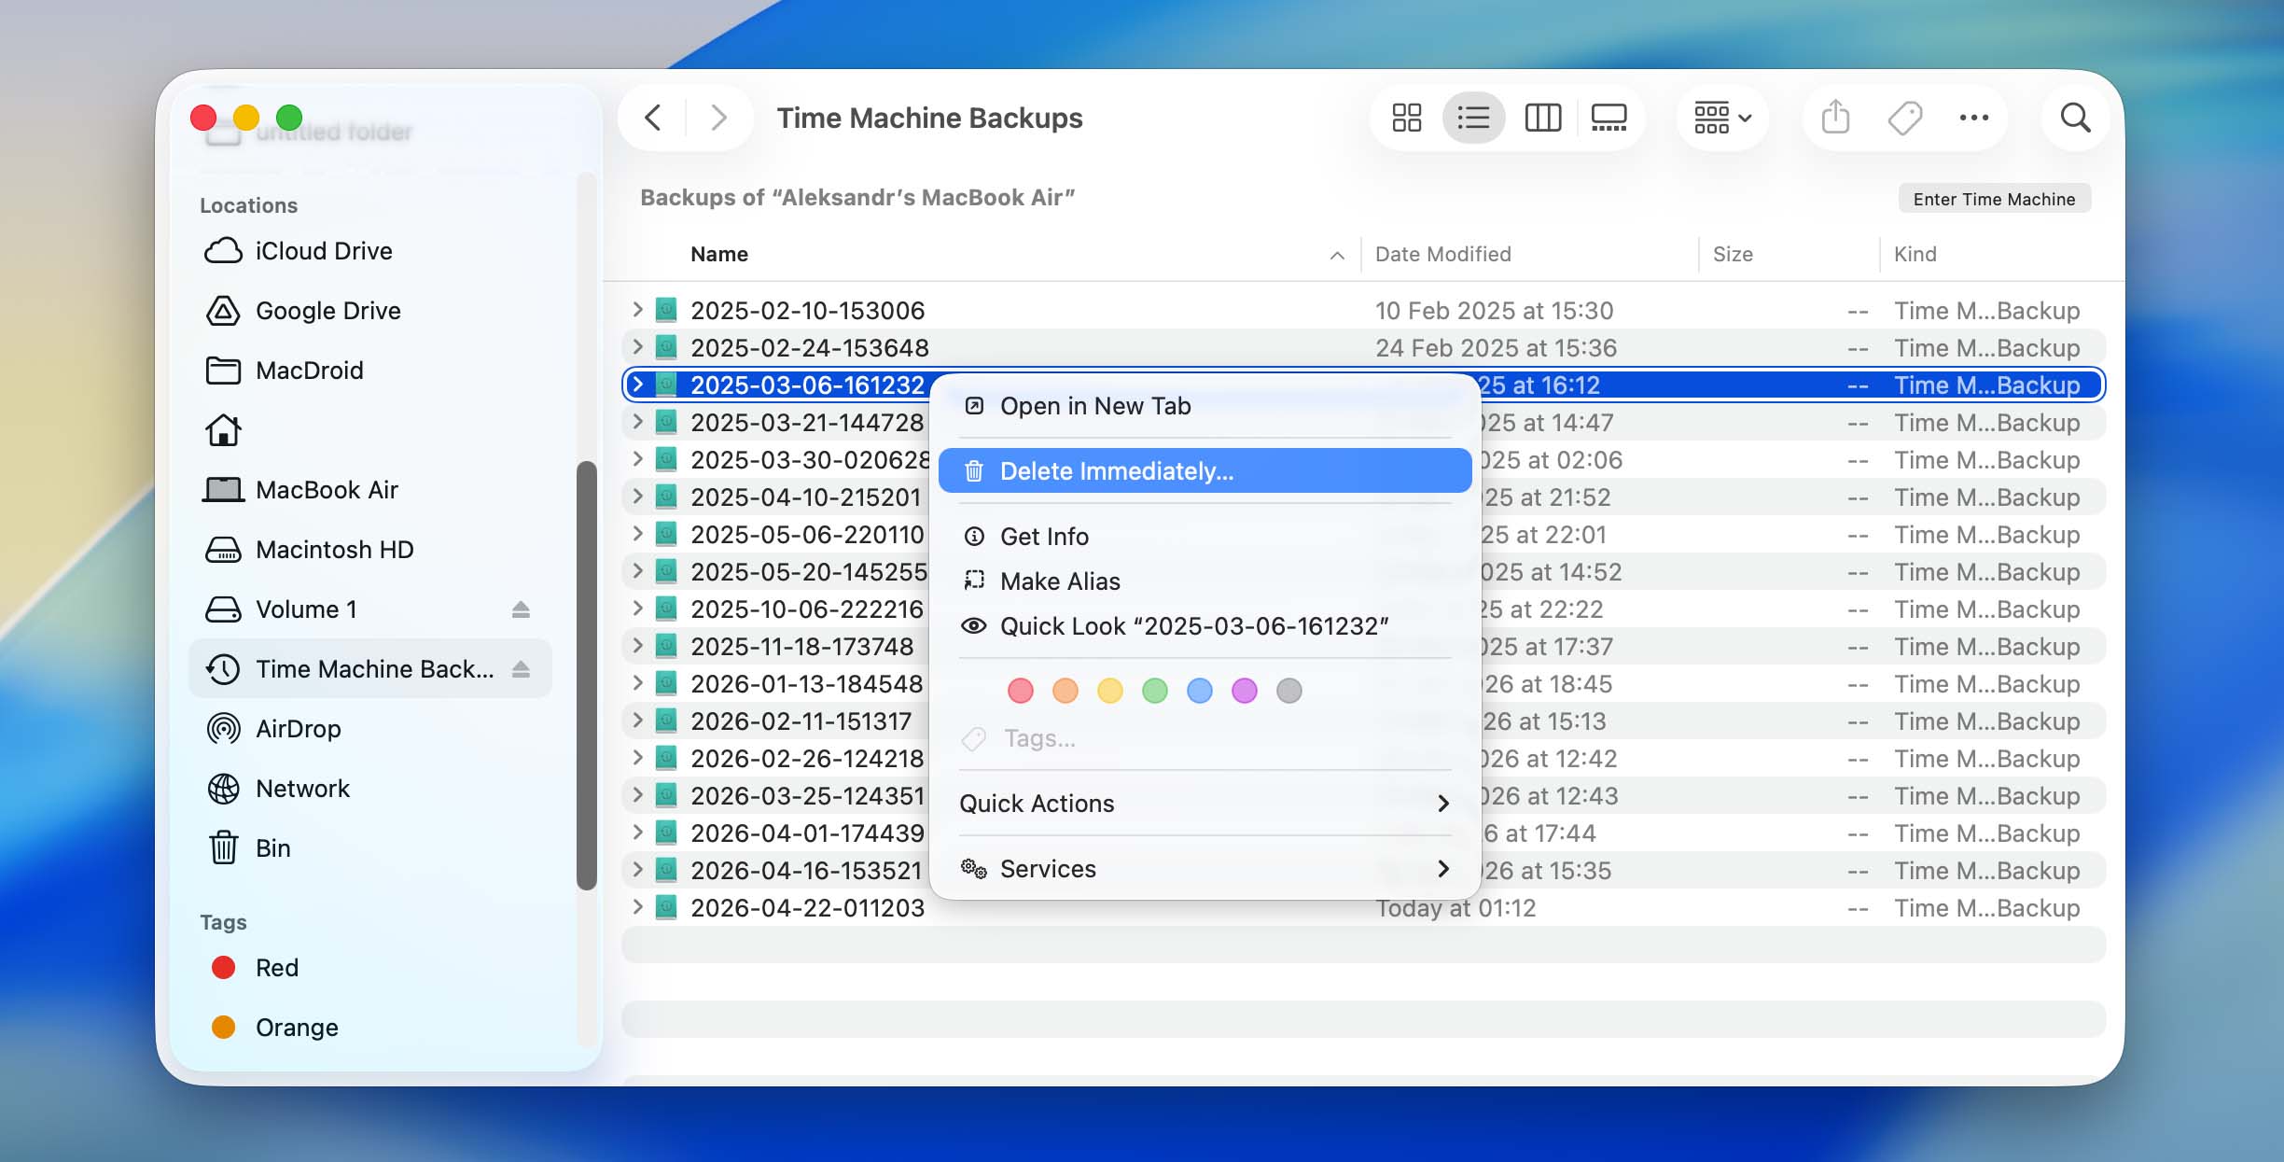Open the group-by options dropdown
The height and width of the screenshot is (1162, 2284).
[1722, 118]
